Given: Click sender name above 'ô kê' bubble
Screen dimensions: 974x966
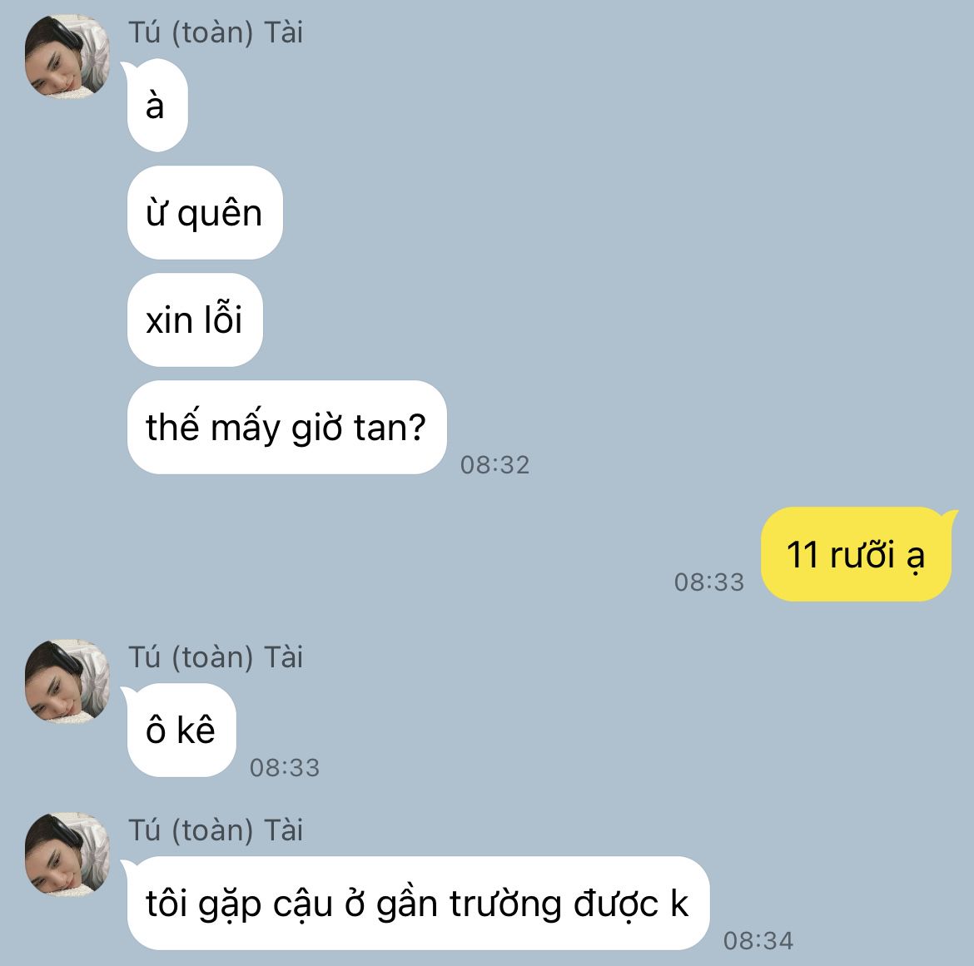Looking at the screenshot, I should (216, 656).
